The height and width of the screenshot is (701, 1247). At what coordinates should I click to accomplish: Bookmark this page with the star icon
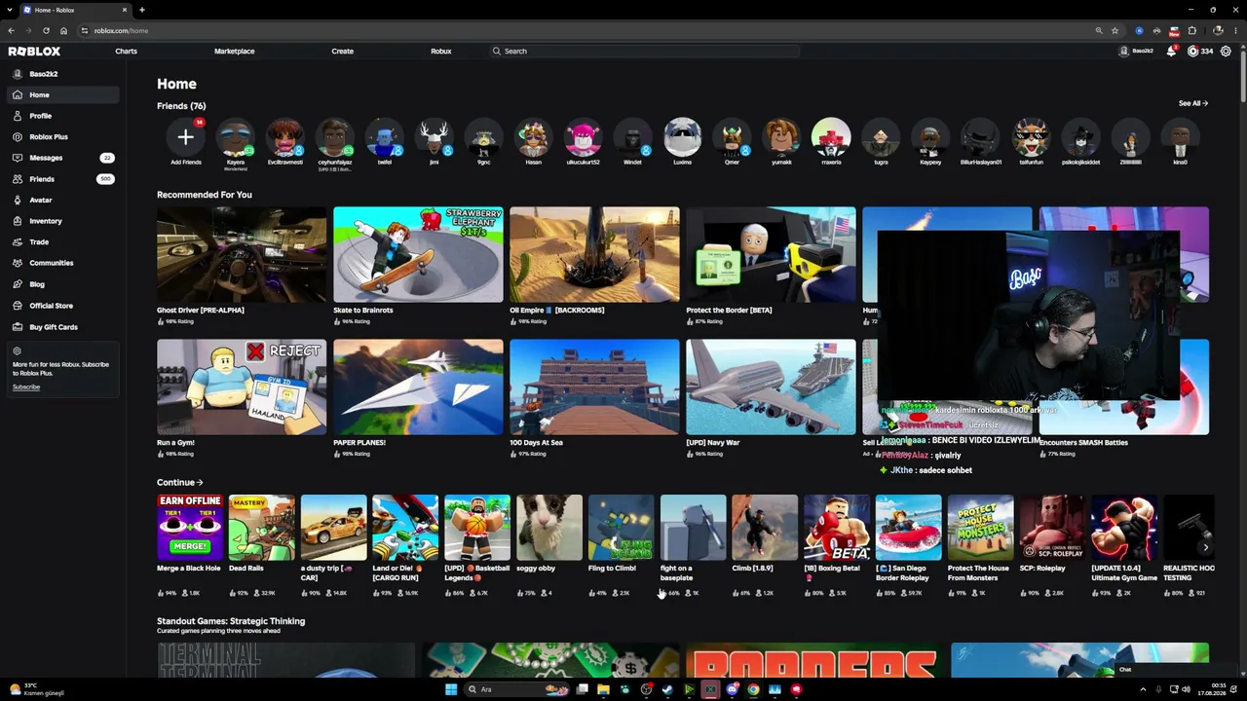coord(1115,30)
